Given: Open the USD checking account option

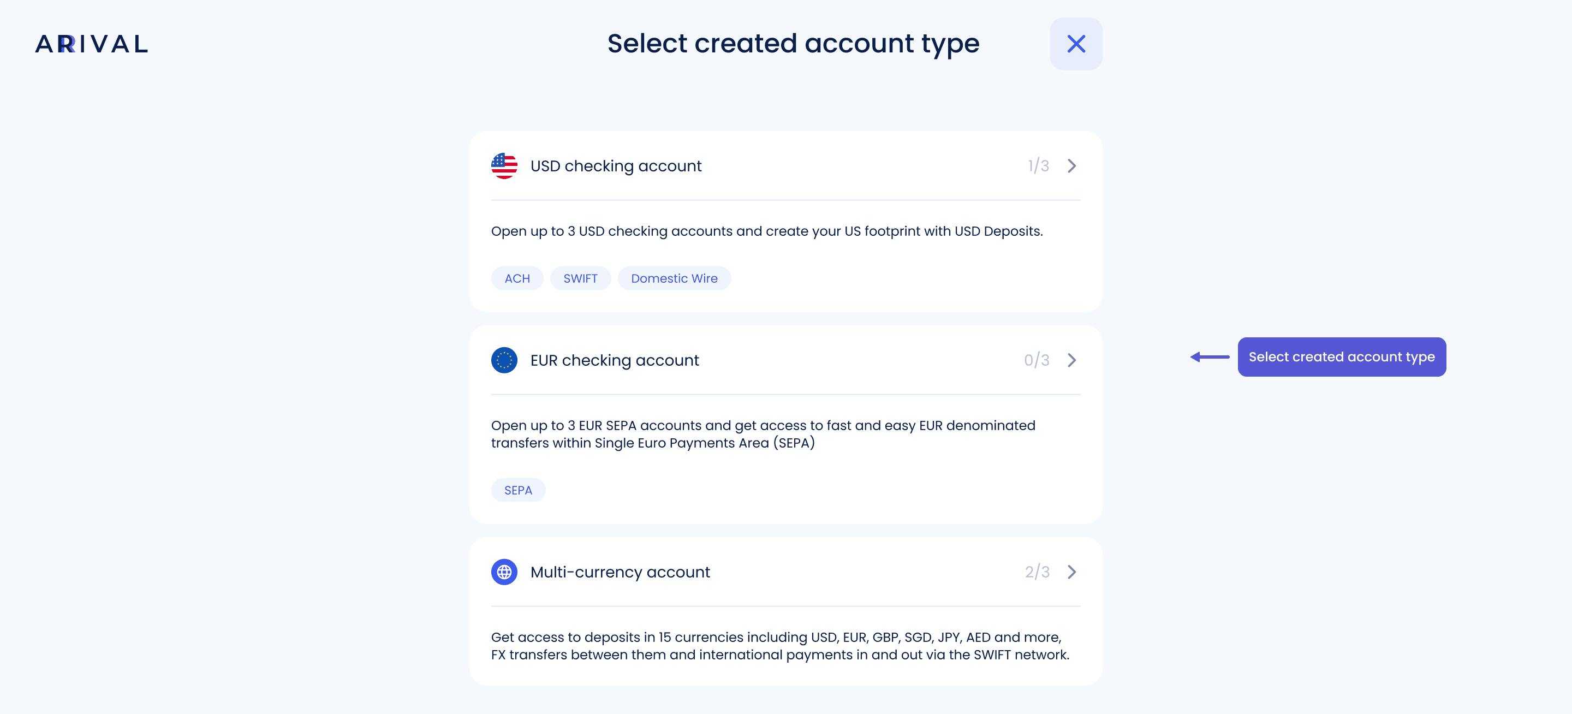Looking at the screenshot, I should [x=785, y=166].
